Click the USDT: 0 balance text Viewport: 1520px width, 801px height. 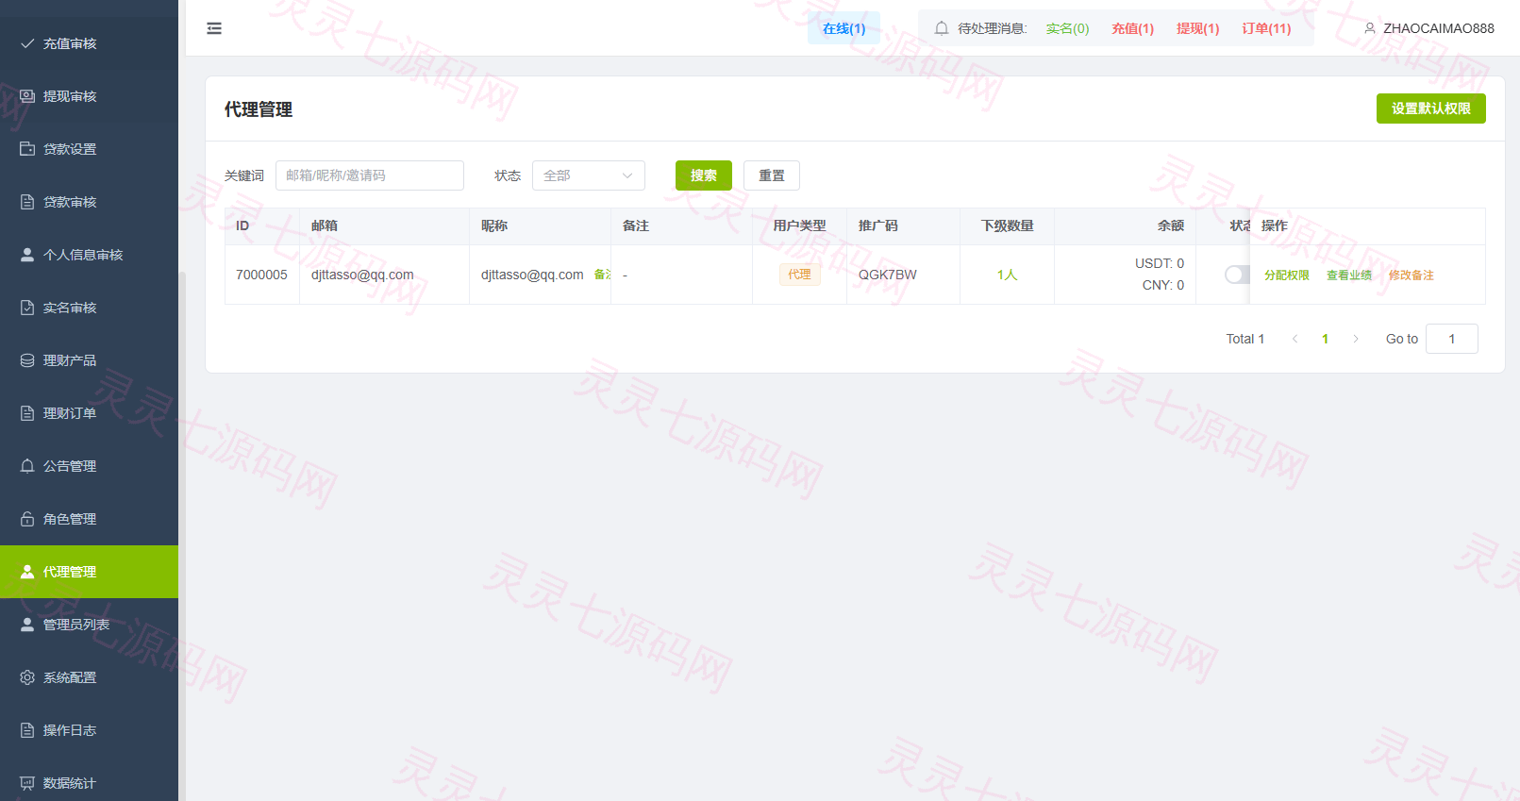(x=1160, y=263)
